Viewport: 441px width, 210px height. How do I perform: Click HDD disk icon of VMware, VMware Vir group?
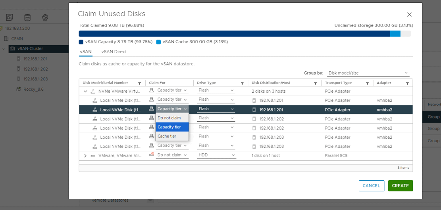[93, 156]
